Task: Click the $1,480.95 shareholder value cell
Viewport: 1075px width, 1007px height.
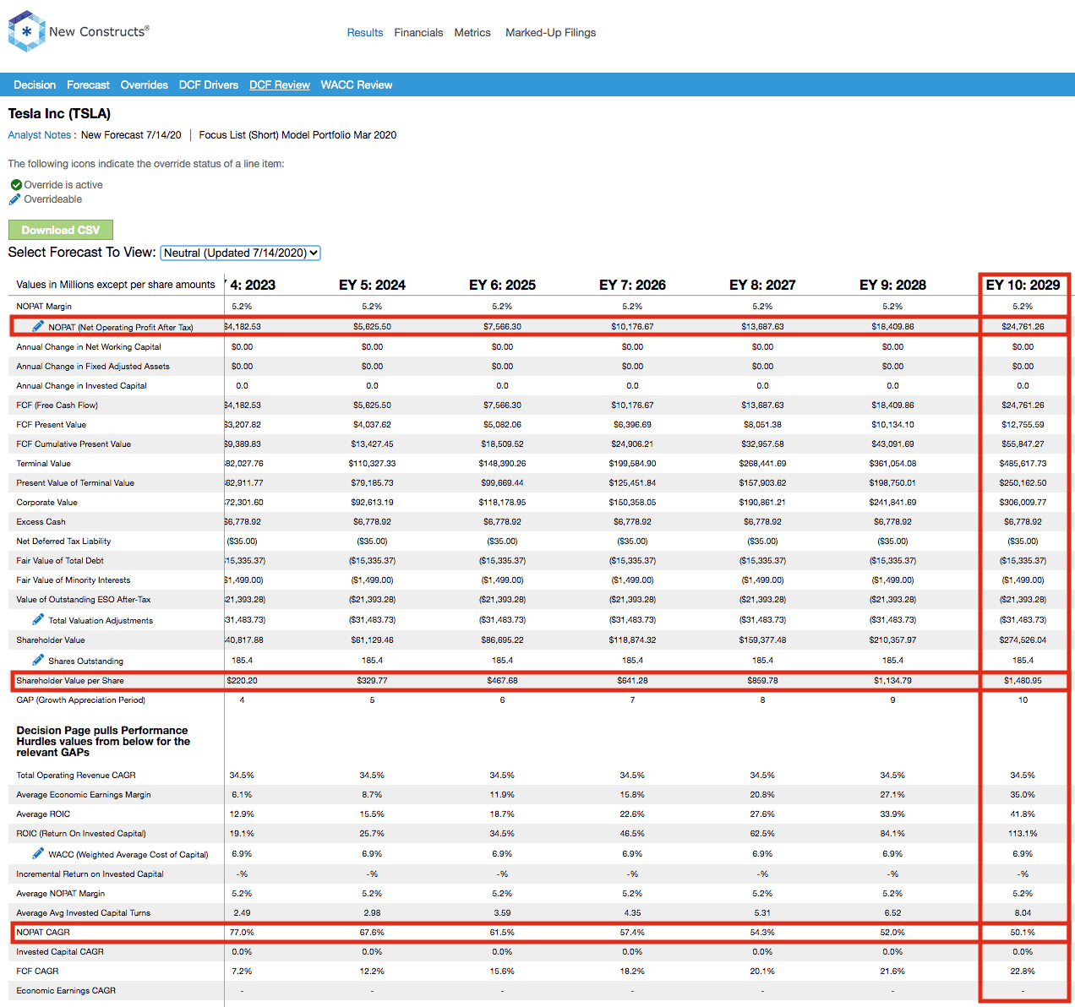Action: pos(1023,680)
